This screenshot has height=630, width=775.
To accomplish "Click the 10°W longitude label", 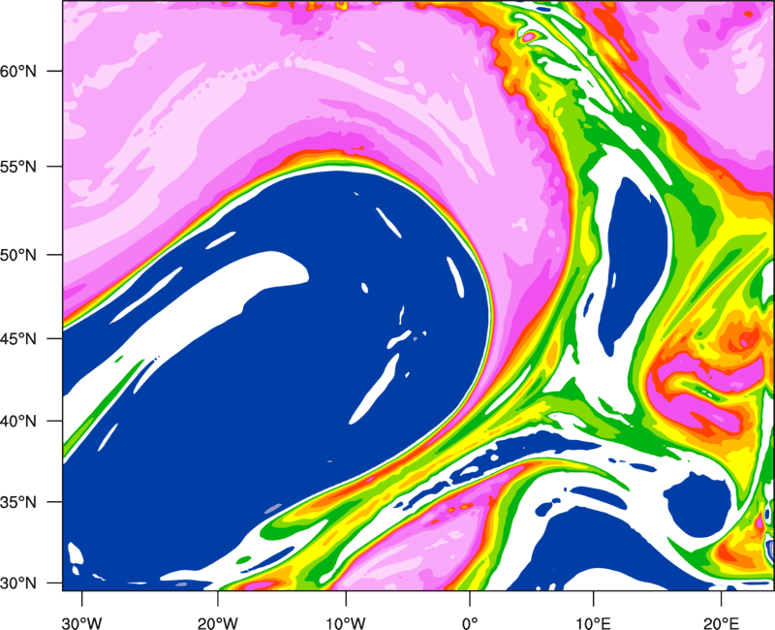I will click(345, 623).
